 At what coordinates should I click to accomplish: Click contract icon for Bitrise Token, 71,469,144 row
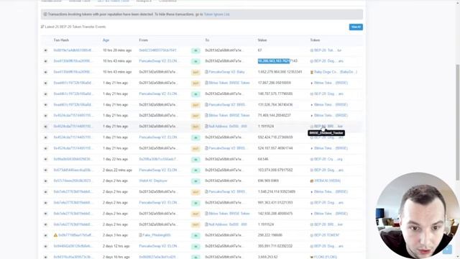point(206,115)
